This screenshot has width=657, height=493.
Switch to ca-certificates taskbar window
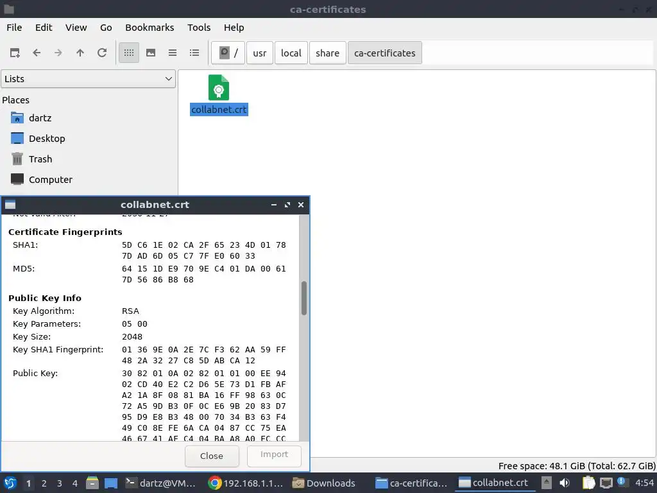[411, 483]
